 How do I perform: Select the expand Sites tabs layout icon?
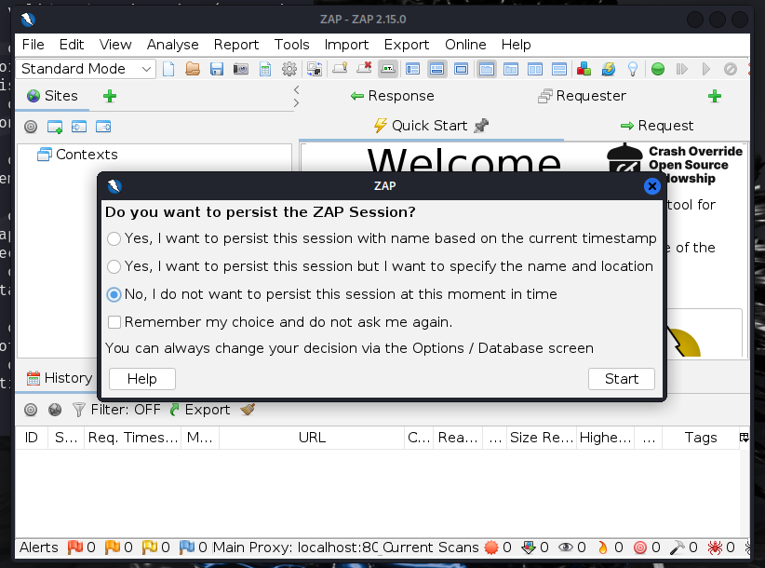point(413,69)
